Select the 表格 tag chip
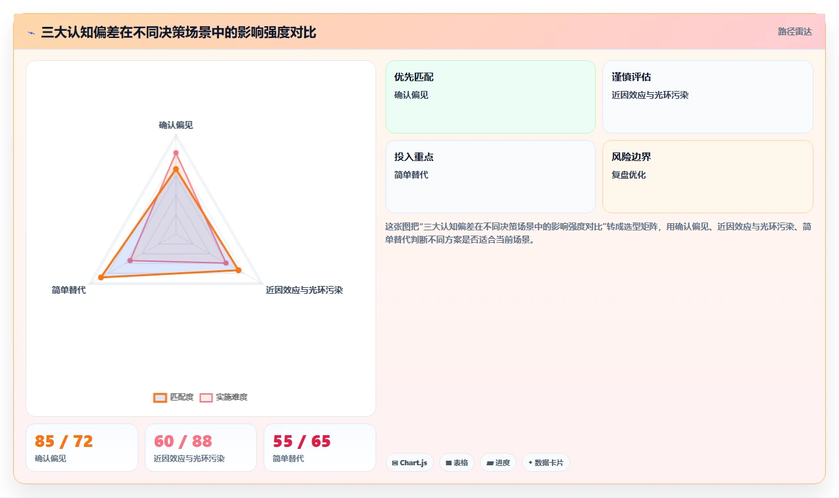Screen dimensions: 839x498 pos(457,463)
